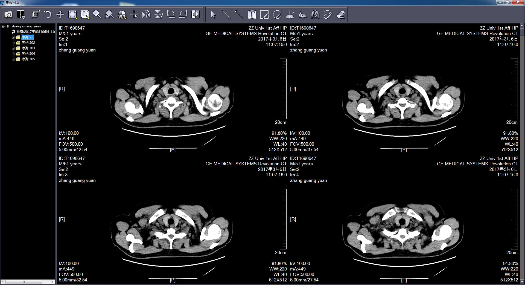The height and width of the screenshot is (285, 525).
Task: Flip image horizontally
Action: tap(146, 15)
